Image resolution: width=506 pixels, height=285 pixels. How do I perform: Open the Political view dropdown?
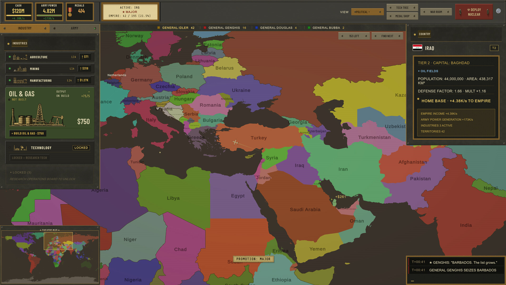(367, 12)
